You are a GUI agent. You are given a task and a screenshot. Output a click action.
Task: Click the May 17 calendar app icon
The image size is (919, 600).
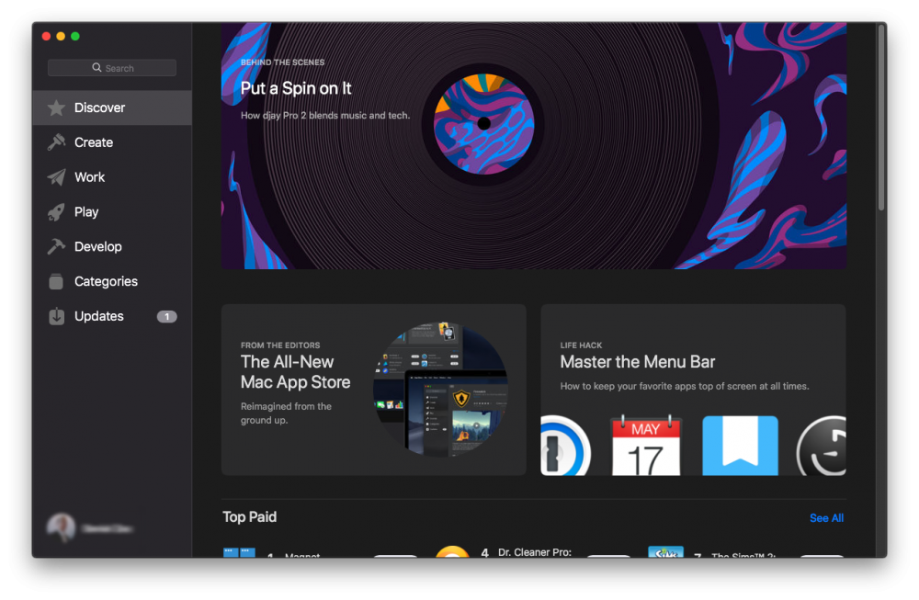point(645,446)
